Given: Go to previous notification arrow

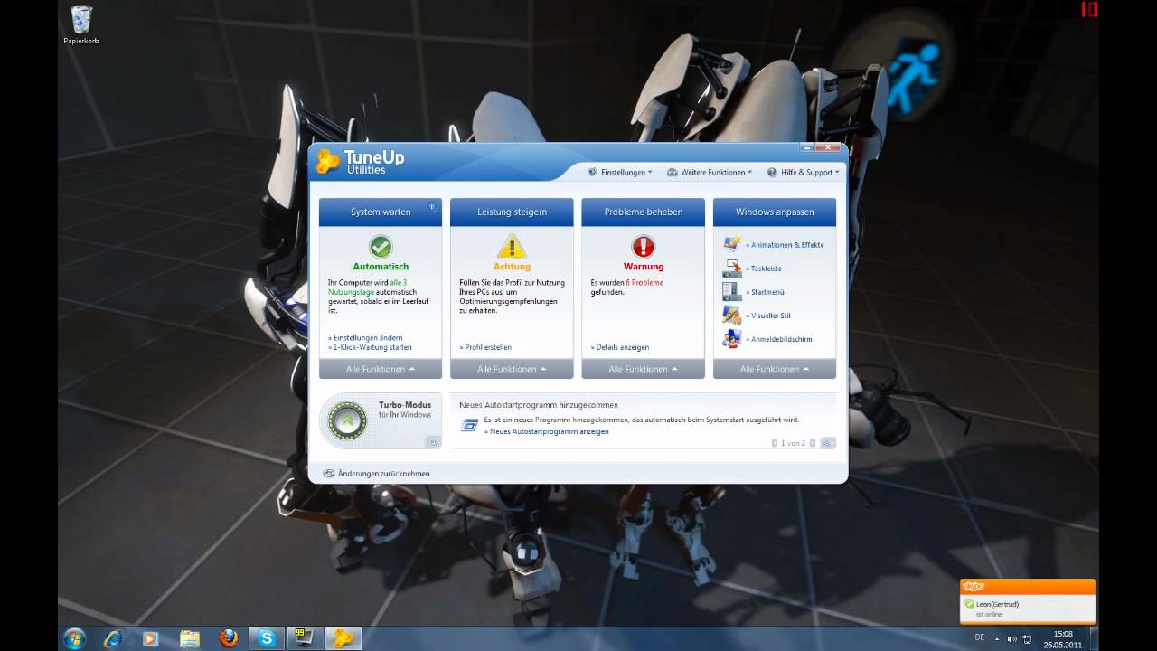Looking at the screenshot, I should click(775, 443).
